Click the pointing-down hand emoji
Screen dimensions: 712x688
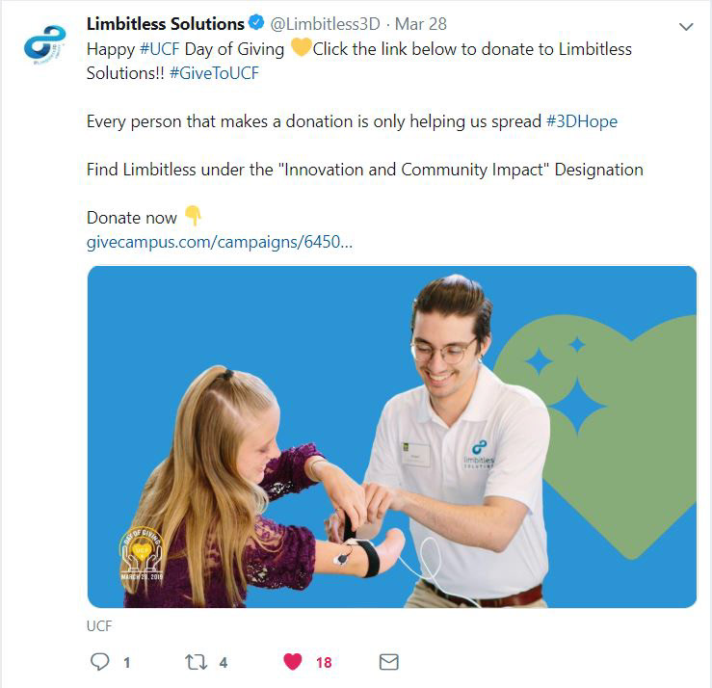pyautogui.click(x=193, y=216)
